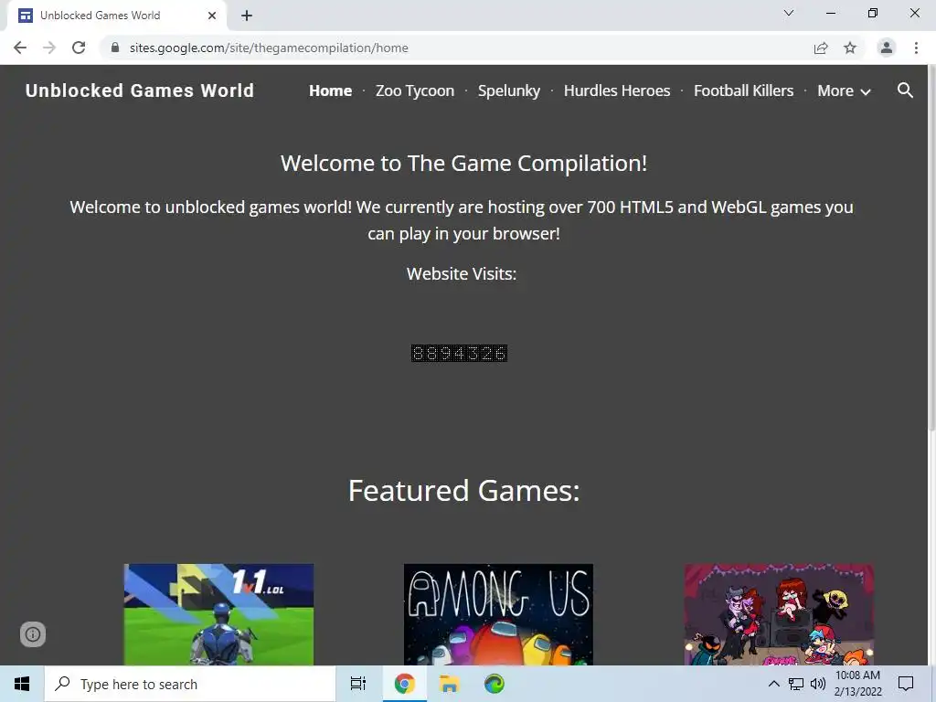
Task: Select the Home navigation item
Action: click(x=330, y=90)
